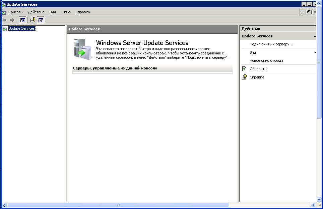Open the Окно menu
The height and width of the screenshot is (209, 323).
pos(66,12)
